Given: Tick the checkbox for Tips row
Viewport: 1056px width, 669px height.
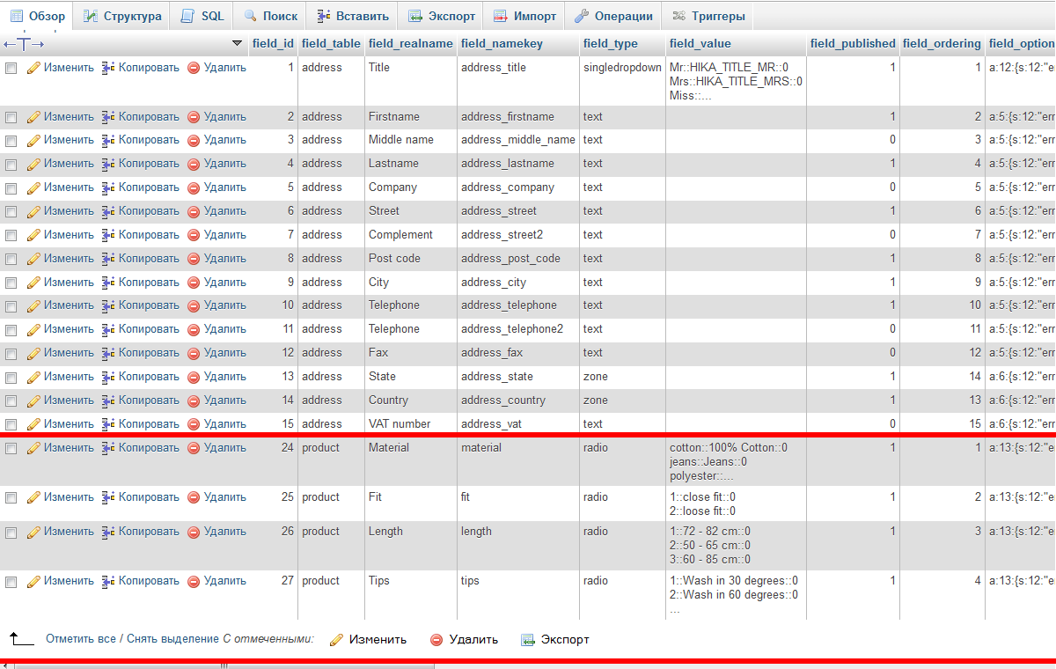Looking at the screenshot, I should pyautogui.click(x=11, y=581).
